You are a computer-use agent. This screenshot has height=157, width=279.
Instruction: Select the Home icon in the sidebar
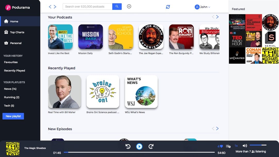6,21
